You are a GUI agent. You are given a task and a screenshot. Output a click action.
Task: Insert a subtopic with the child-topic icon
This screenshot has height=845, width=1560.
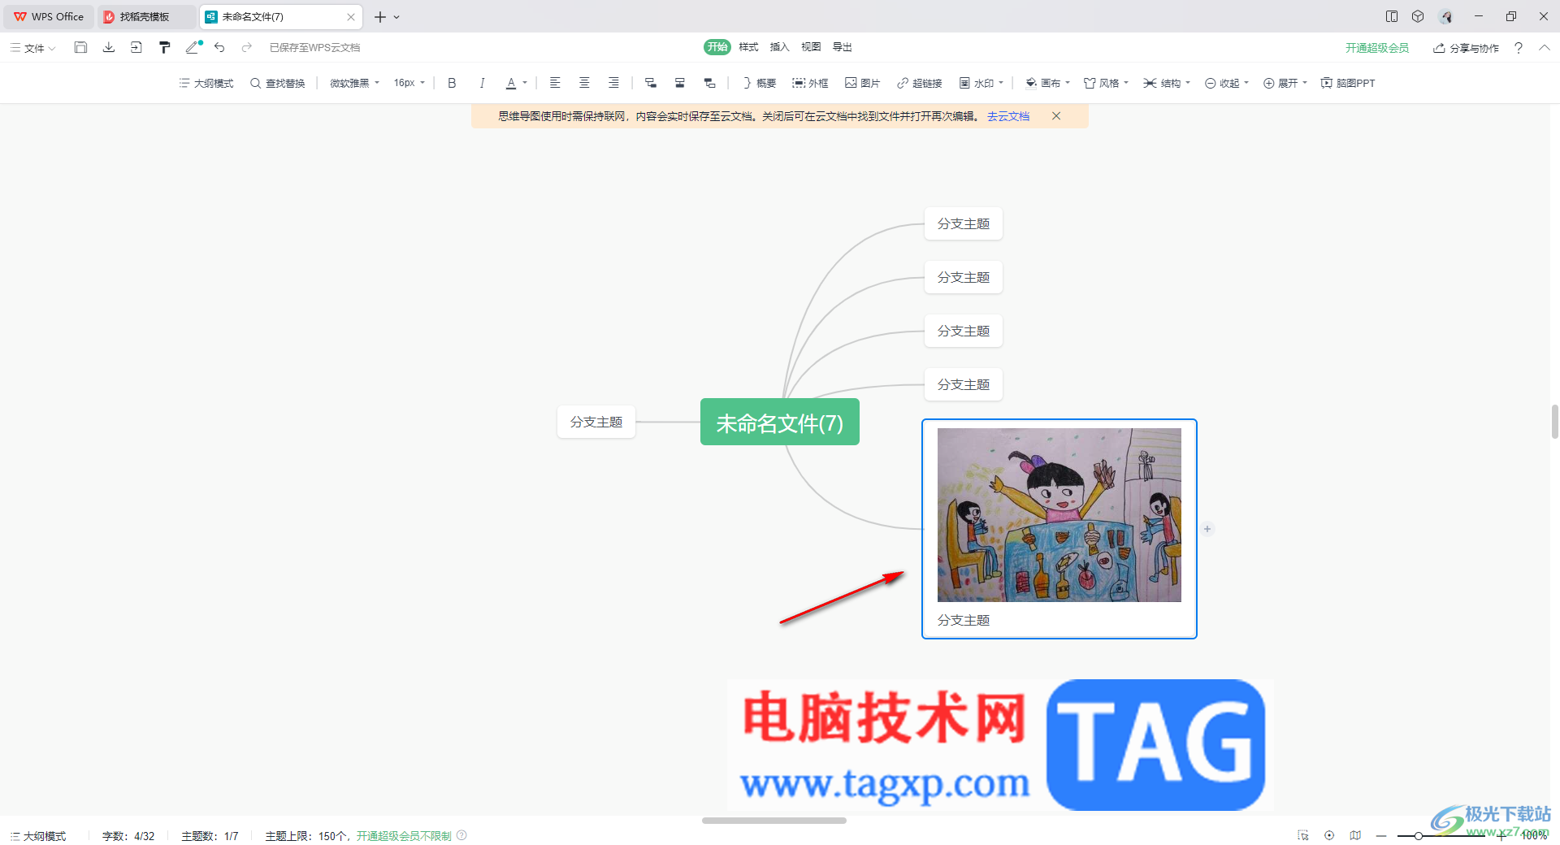pyautogui.click(x=651, y=83)
